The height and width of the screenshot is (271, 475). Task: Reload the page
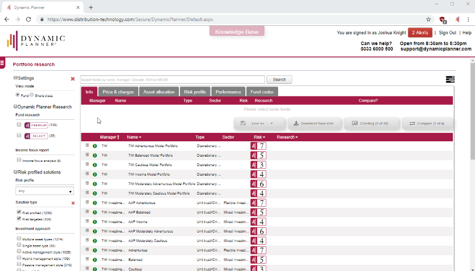tap(28, 20)
